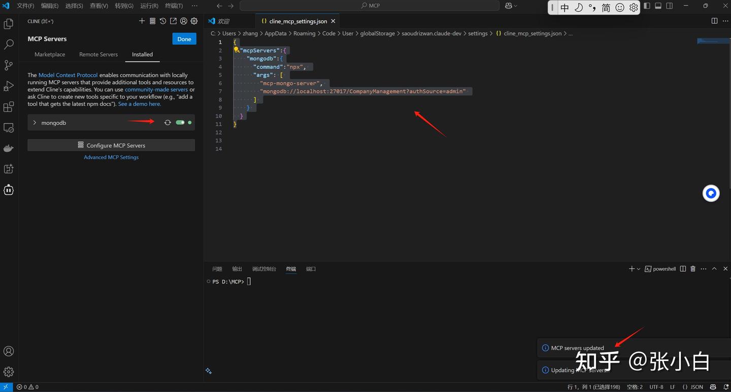The height and width of the screenshot is (392, 731).
Task: Click the Done button
Action: (184, 39)
